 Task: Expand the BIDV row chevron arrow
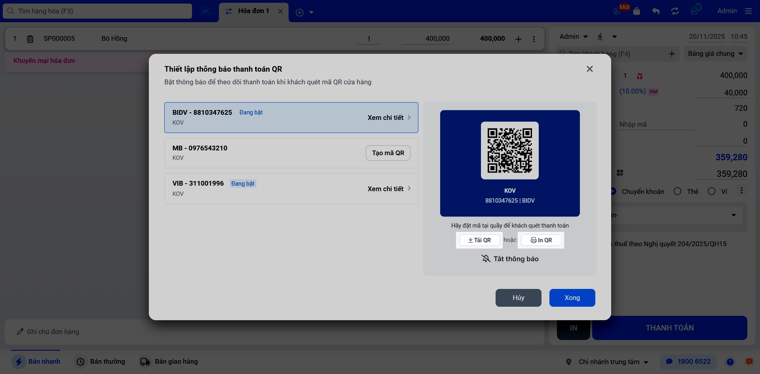tap(409, 118)
